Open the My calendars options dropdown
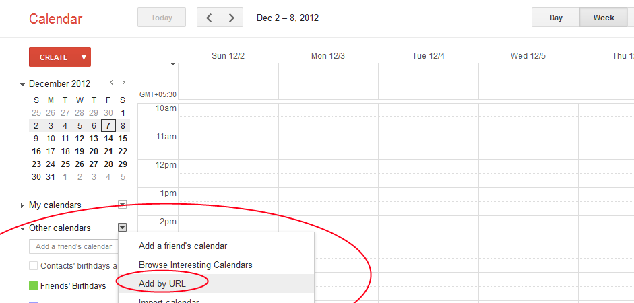This screenshot has height=303, width=634. [x=122, y=205]
